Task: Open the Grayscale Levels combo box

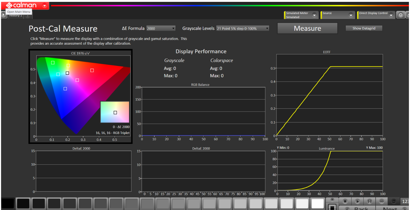Action: [x=243, y=28]
